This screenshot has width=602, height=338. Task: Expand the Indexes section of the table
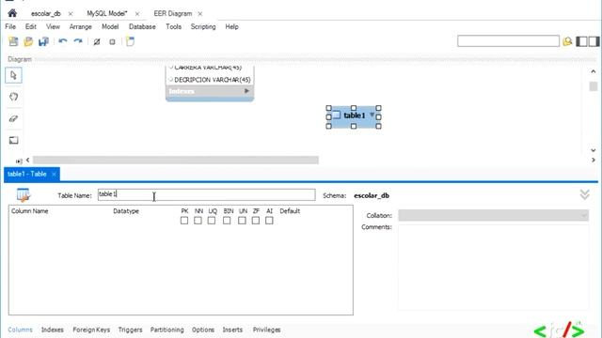(246, 91)
